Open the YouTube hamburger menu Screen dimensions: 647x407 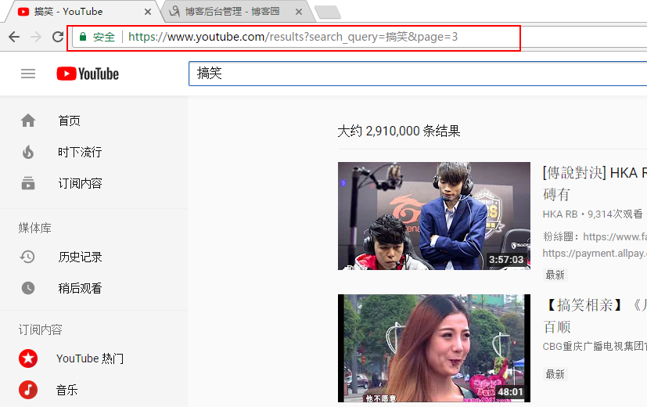(28, 74)
